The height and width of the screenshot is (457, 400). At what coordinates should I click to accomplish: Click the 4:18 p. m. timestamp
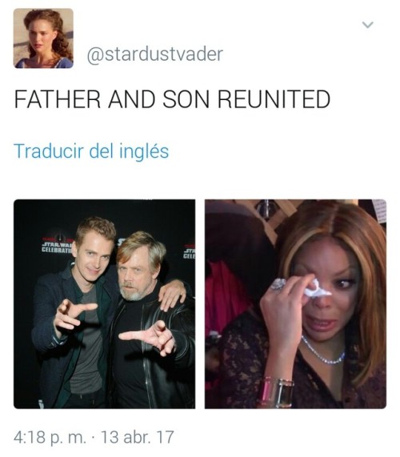pos(50,438)
